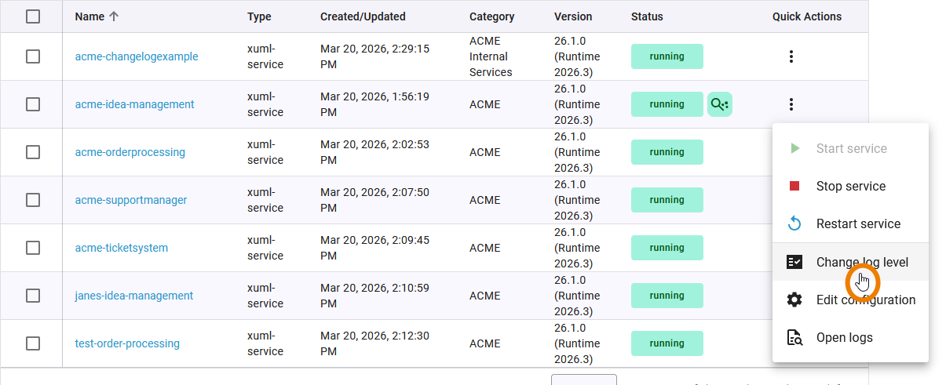This screenshot has height=385, width=946.
Task: Pick Restart service from the context menu
Action: [x=858, y=224]
